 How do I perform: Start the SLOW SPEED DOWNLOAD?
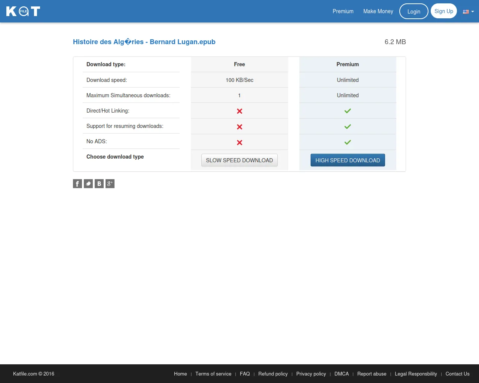239,160
